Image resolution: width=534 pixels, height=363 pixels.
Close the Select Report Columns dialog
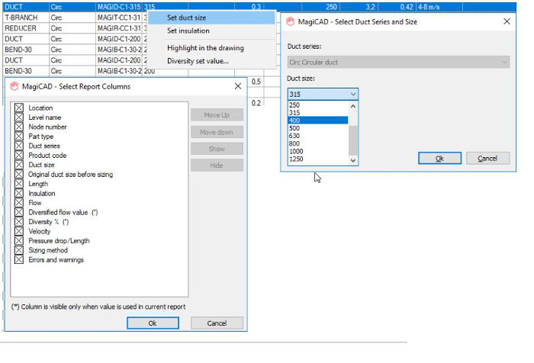click(238, 86)
